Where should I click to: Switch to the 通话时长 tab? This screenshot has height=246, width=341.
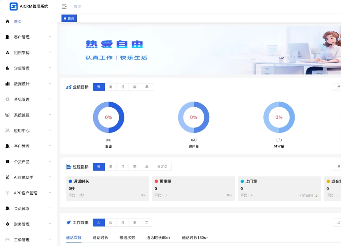[x=101, y=237]
